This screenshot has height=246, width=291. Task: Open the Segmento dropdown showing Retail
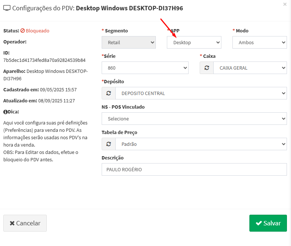(129, 42)
